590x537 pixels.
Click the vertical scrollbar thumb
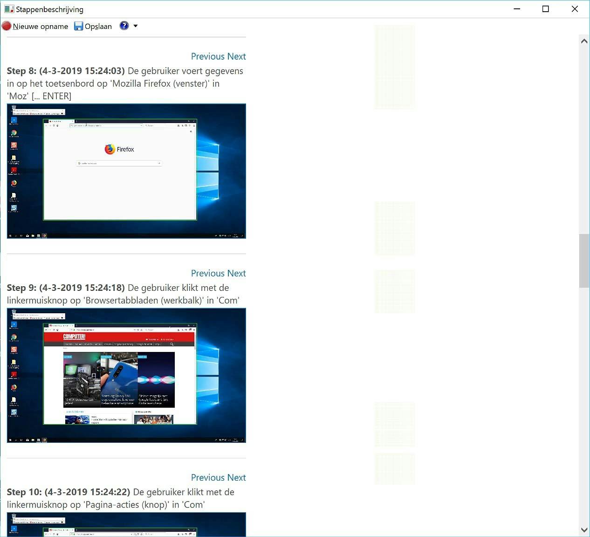(x=584, y=261)
